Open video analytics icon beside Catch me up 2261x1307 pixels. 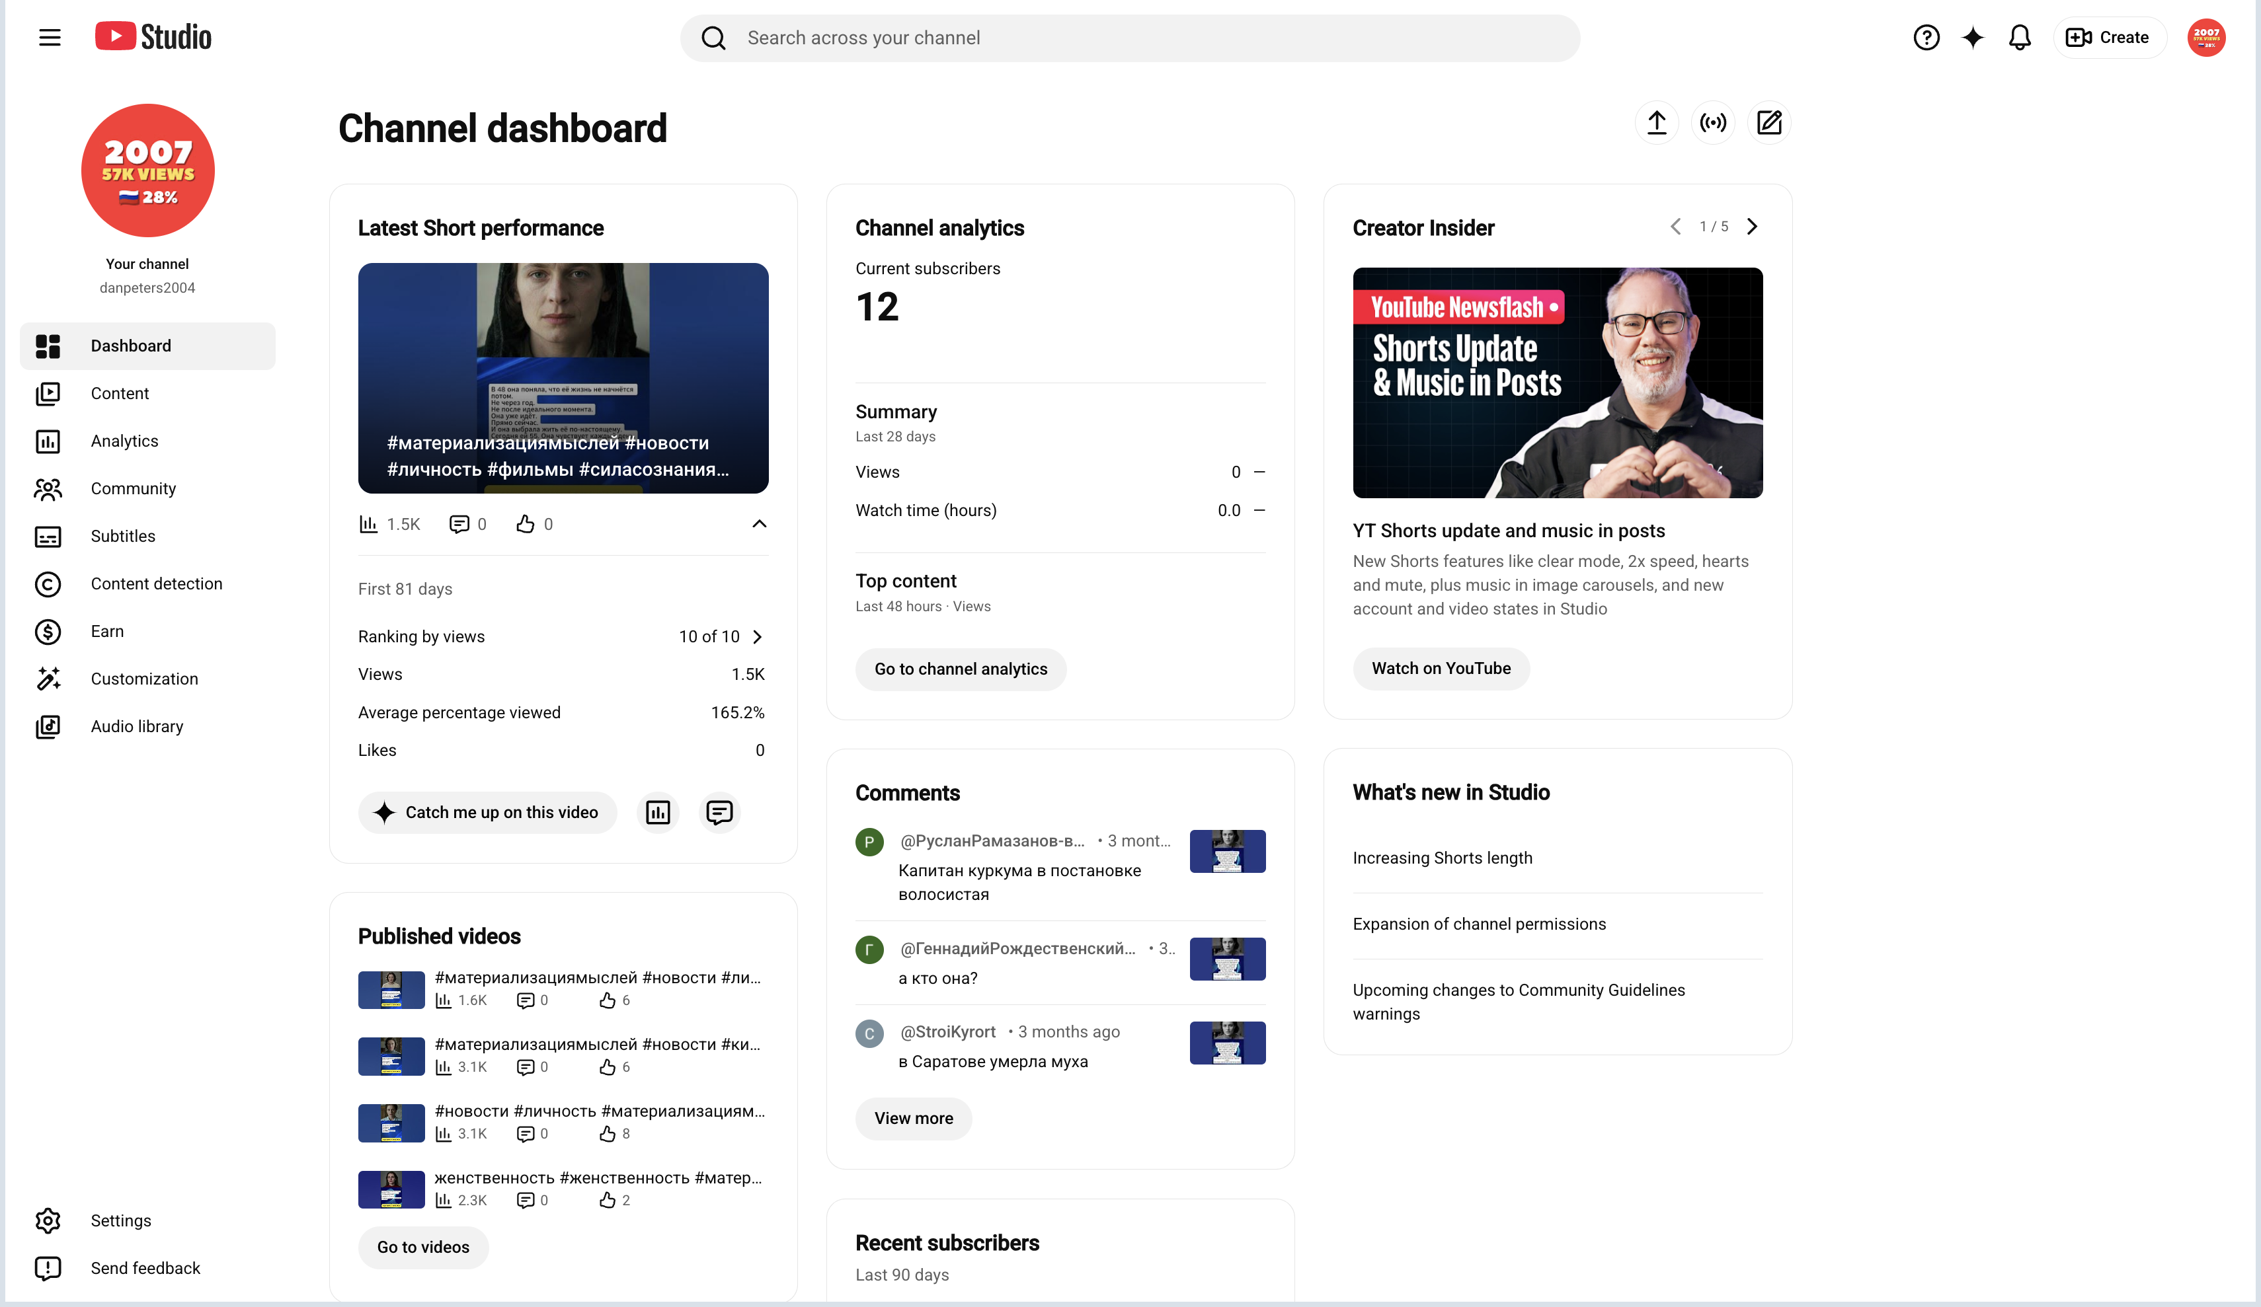point(658,813)
